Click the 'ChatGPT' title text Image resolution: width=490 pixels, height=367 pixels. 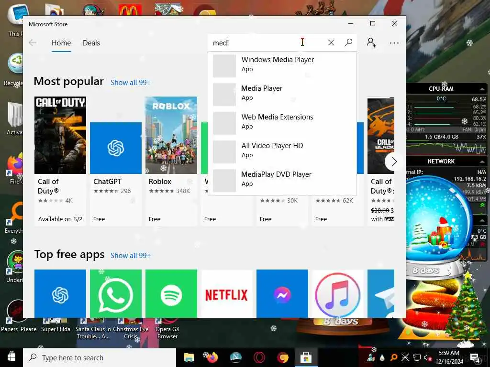108,181
